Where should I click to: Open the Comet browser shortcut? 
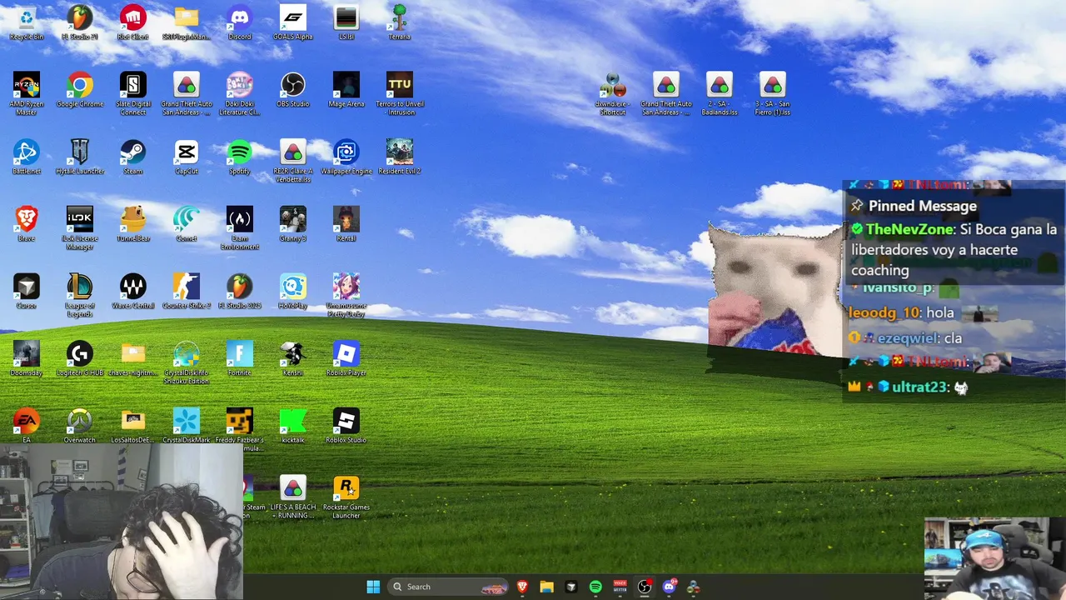[187, 225]
